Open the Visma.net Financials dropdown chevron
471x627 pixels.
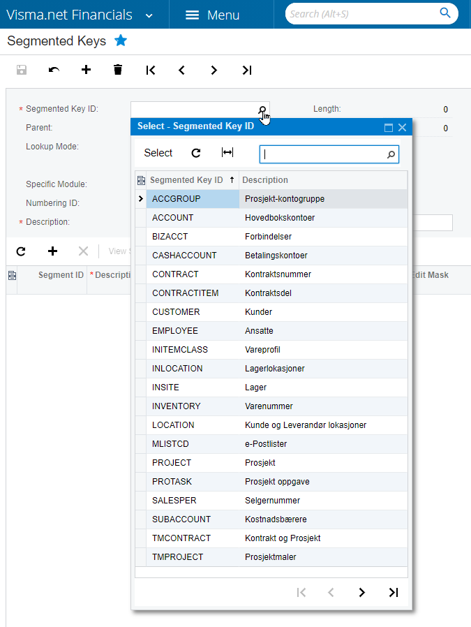tap(149, 15)
